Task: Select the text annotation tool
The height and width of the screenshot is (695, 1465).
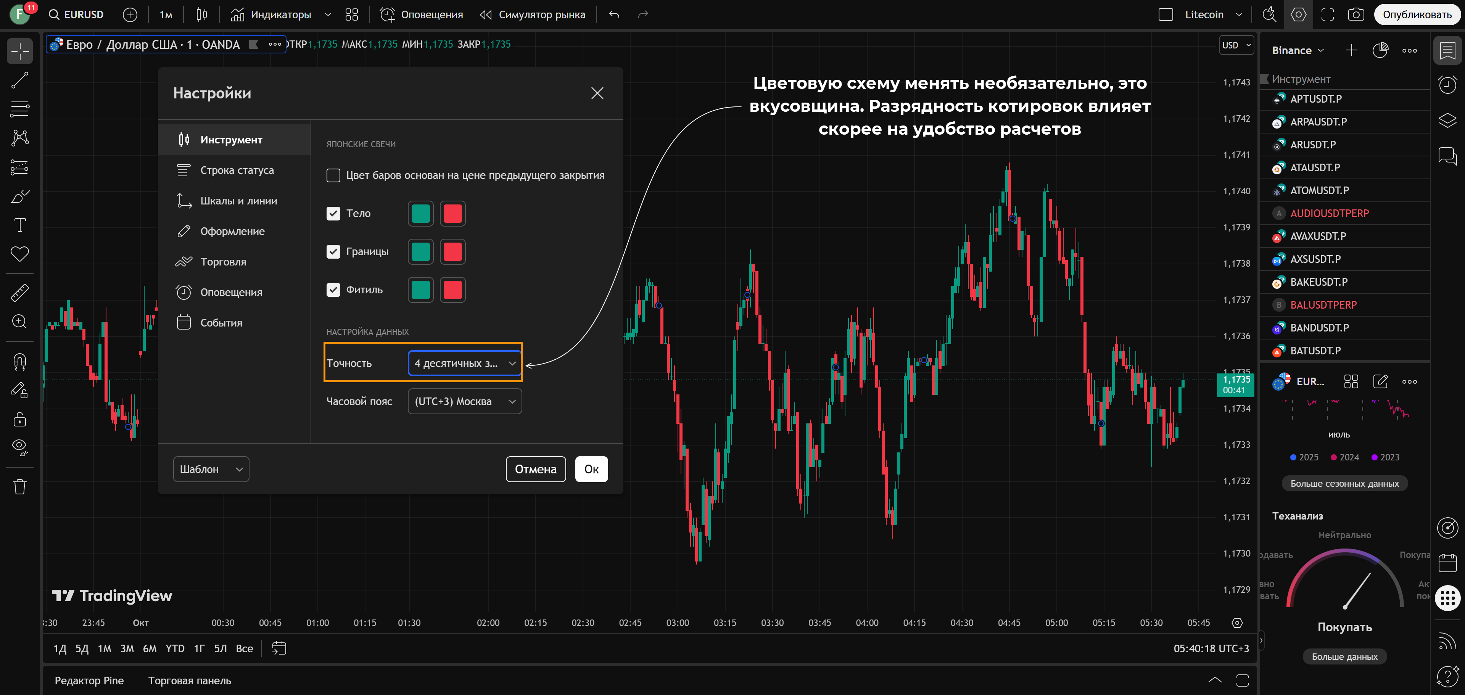Action: point(20,225)
